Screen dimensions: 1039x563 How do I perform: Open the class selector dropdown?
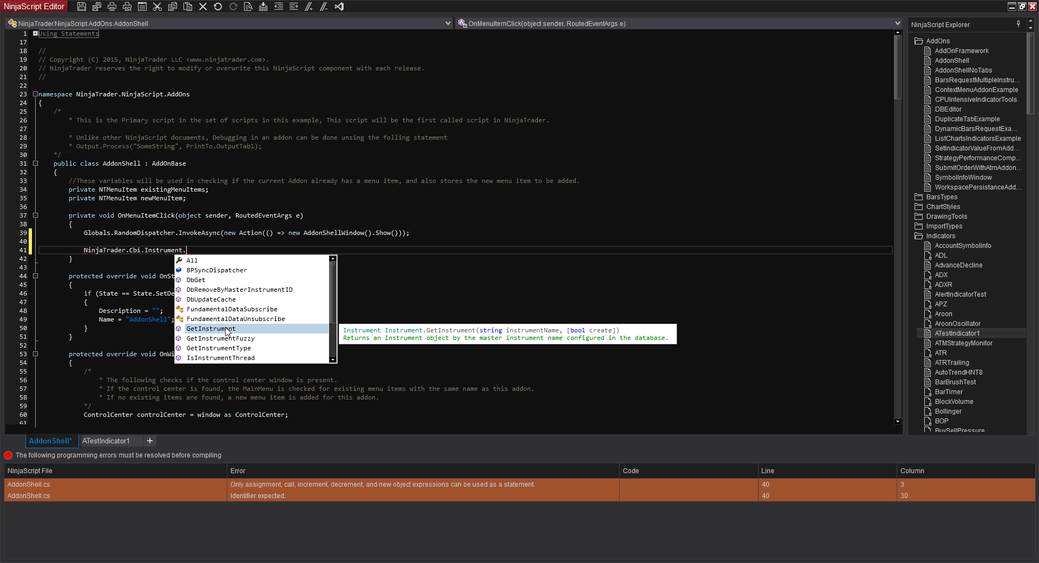448,23
